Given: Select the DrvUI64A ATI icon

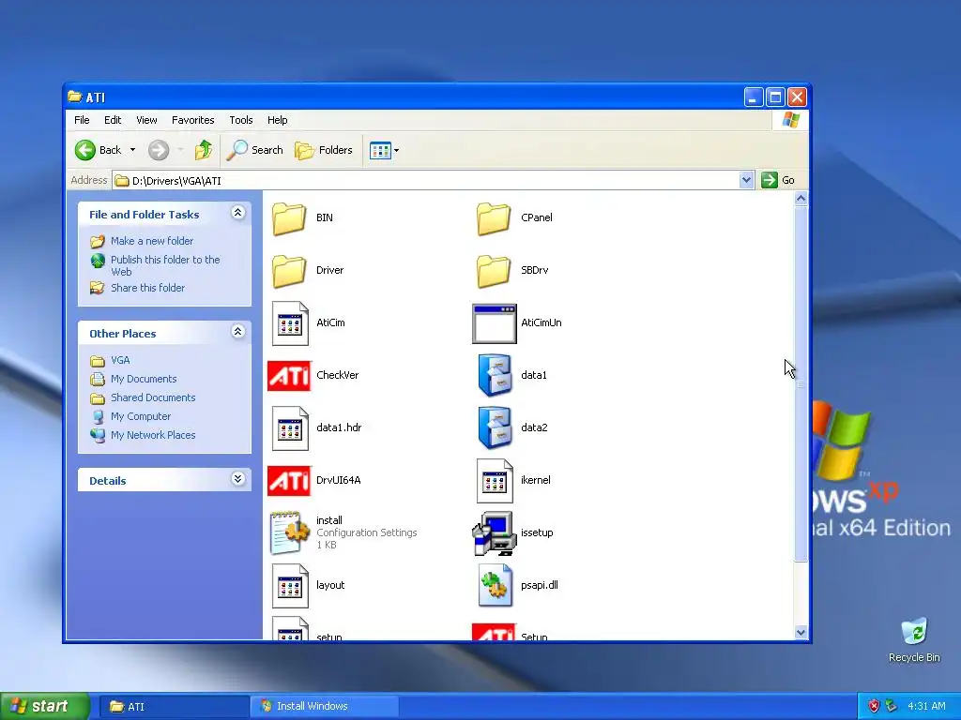Looking at the screenshot, I should [x=289, y=481].
